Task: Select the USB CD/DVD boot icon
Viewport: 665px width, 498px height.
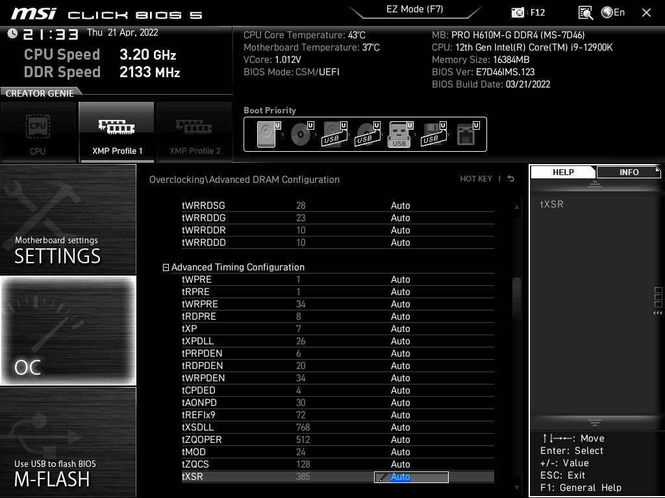Action: coord(368,134)
